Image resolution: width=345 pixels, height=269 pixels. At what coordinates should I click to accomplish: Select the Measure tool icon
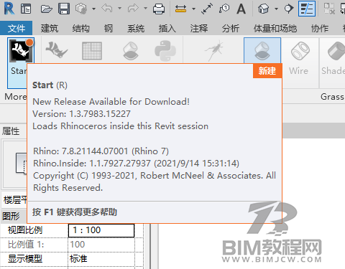tap(180, 9)
